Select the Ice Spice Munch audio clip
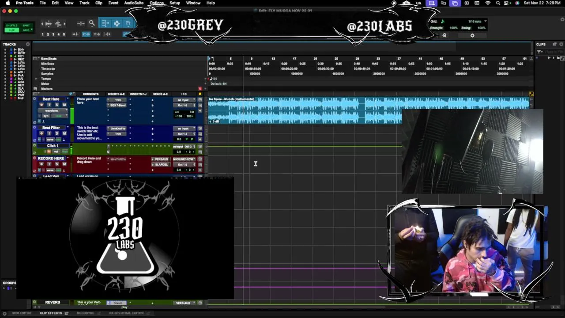The width and height of the screenshot is (565, 318). pos(369,110)
